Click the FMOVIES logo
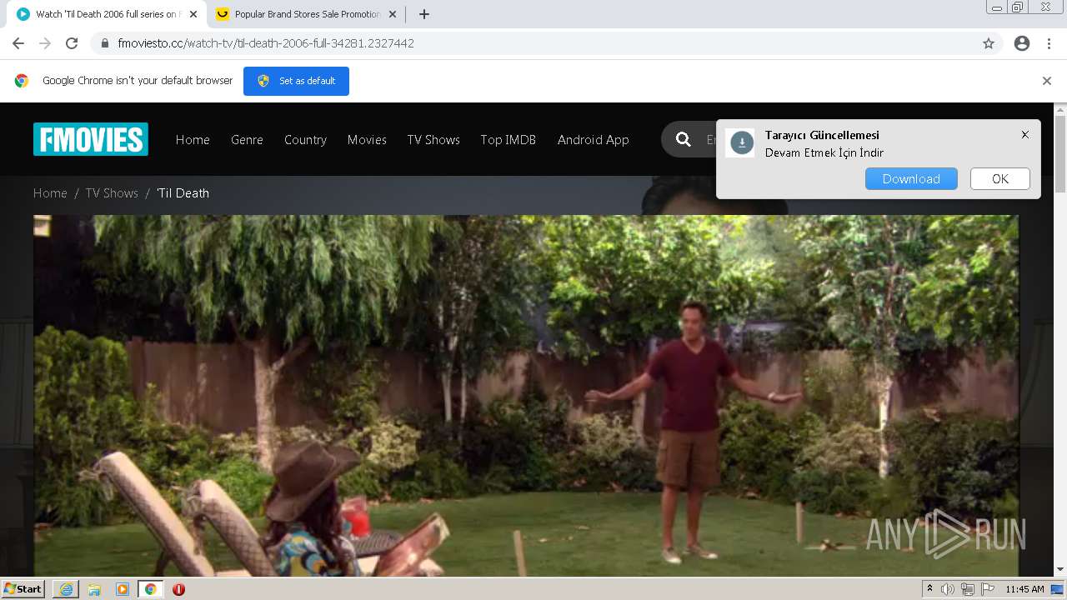The height and width of the screenshot is (600, 1067). click(x=91, y=139)
